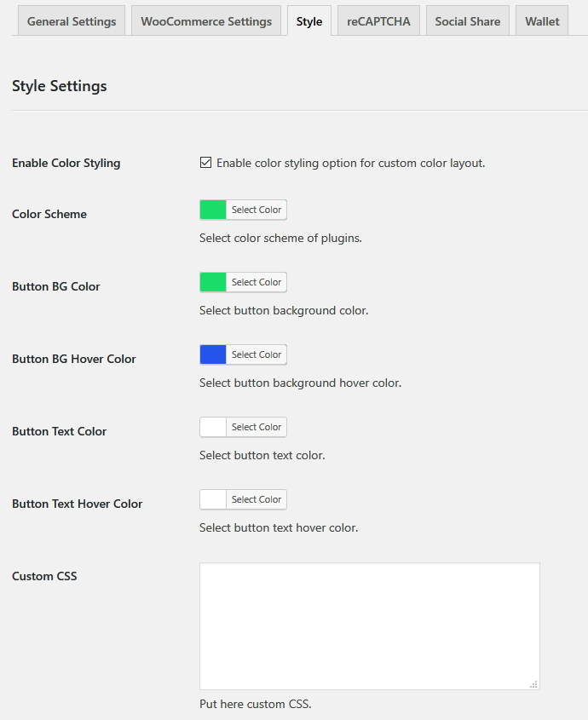Click the white Button Text Hover Color swatch

click(212, 498)
